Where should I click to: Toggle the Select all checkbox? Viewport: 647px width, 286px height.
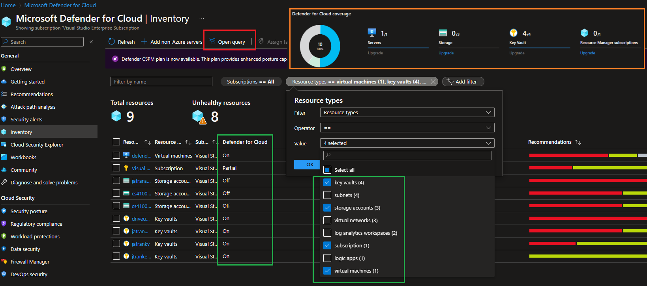click(327, 170)
